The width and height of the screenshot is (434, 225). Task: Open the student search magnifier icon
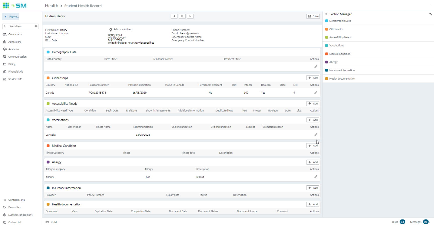(x=182, y=16)
